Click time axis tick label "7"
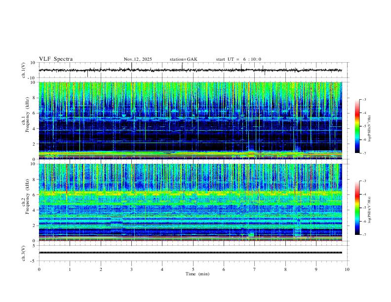This screenshot has height=302, width=391. pos(255,269)
